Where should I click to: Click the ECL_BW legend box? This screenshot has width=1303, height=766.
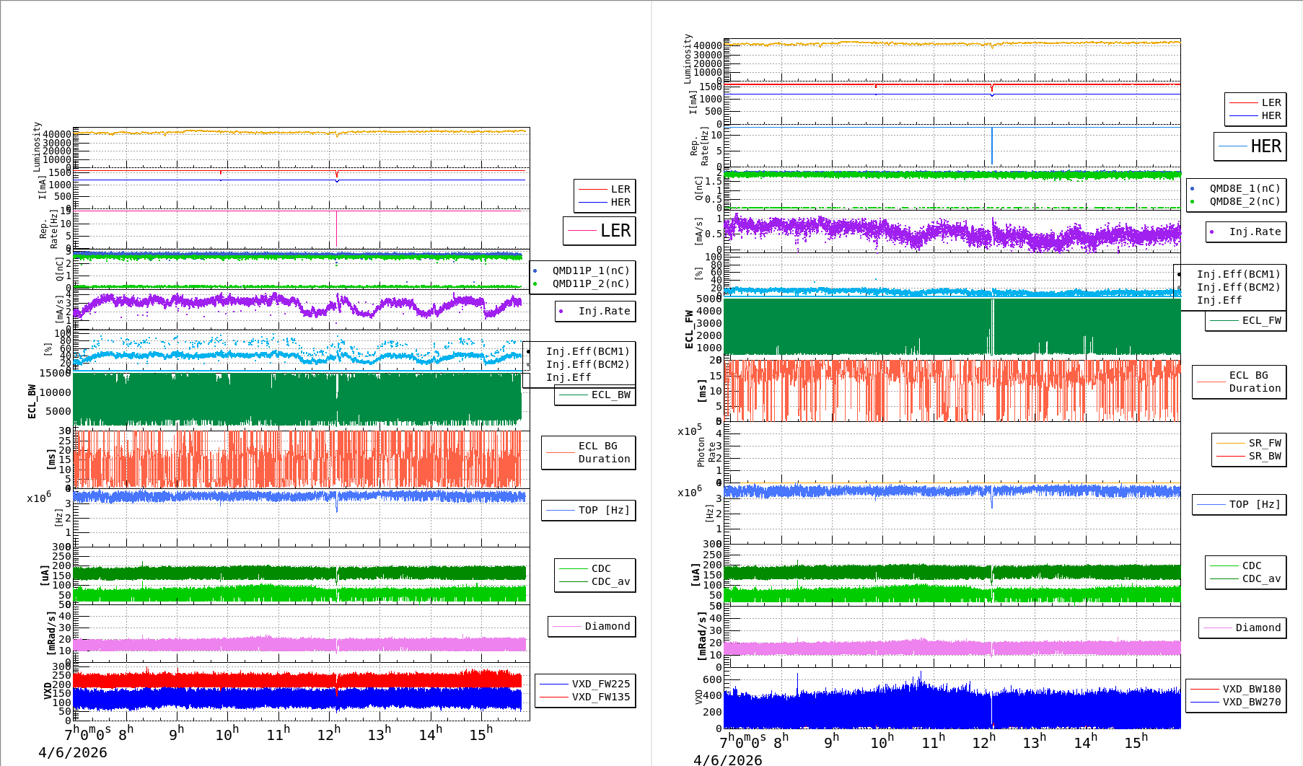click(595, 395)
